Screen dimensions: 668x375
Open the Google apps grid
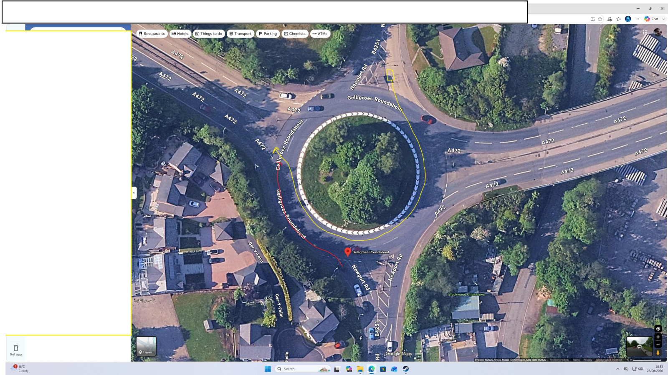pyautogui.click(x=645, y=32)
